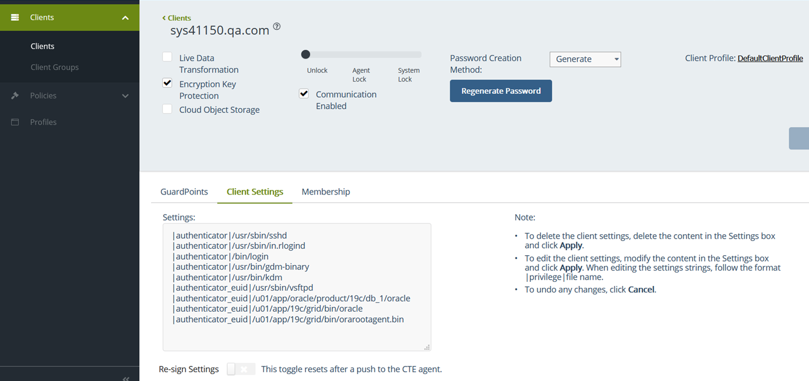Collapse the Clients sidebar section
This screenshot has height=381, width=809.
tap(125, 18)
